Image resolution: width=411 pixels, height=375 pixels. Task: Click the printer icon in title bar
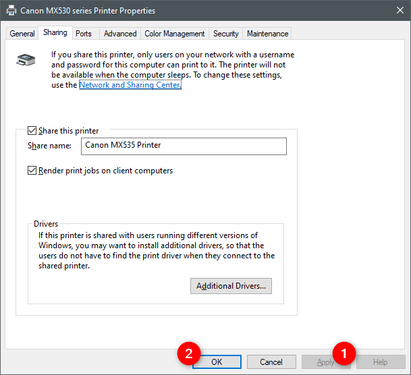click(x=11, y=11)
